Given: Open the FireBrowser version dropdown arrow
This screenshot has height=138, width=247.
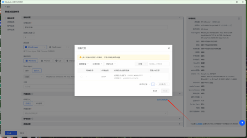Looking at the screenshot, I should [x=69, y=47].
